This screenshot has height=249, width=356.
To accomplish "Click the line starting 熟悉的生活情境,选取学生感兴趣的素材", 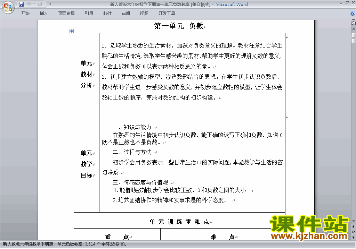I will click(x=192, y=56).
